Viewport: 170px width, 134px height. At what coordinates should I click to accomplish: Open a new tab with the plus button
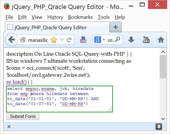click(115, 27)
